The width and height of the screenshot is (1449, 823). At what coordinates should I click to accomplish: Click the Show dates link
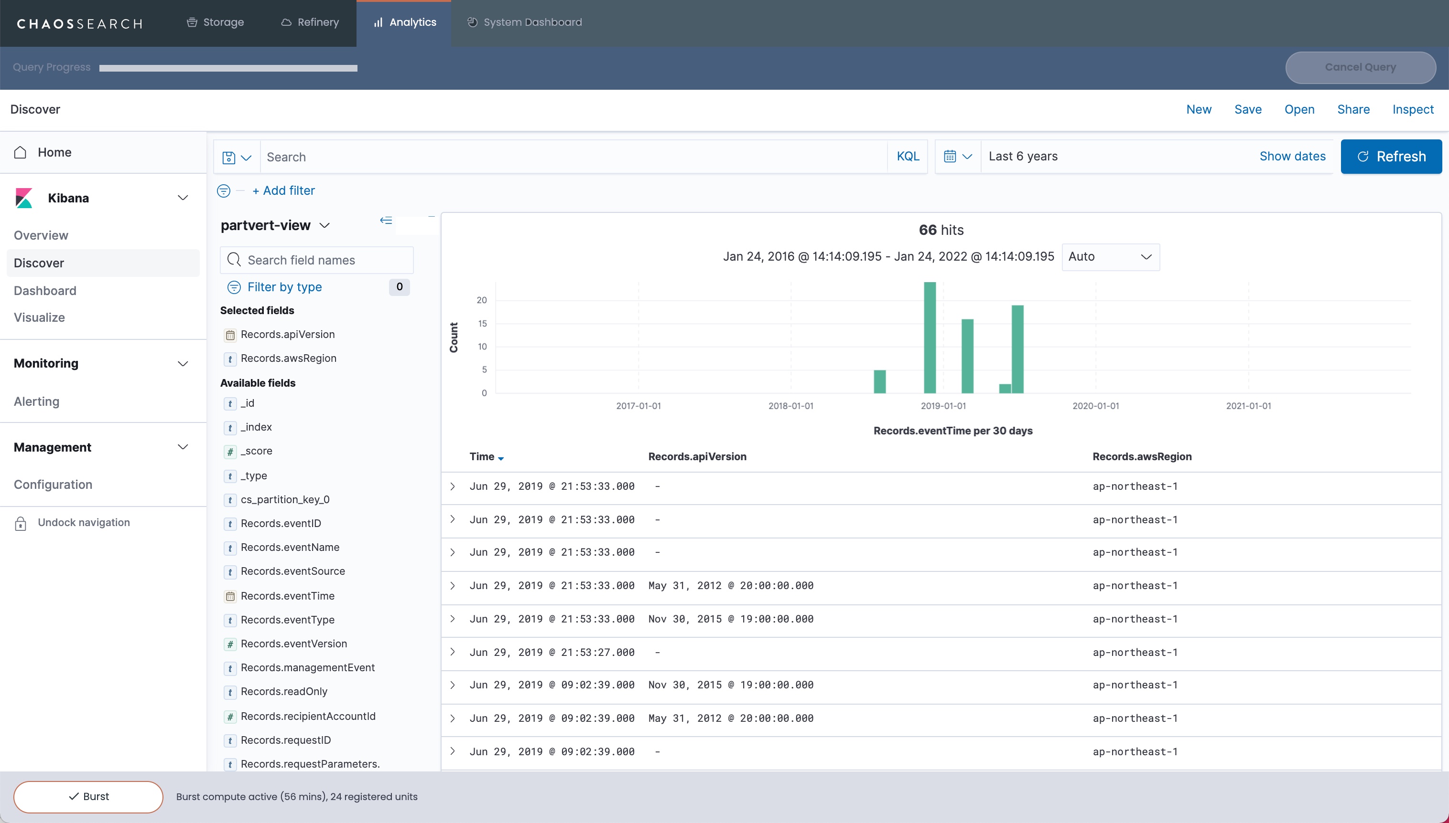(x=1292, y=157)
